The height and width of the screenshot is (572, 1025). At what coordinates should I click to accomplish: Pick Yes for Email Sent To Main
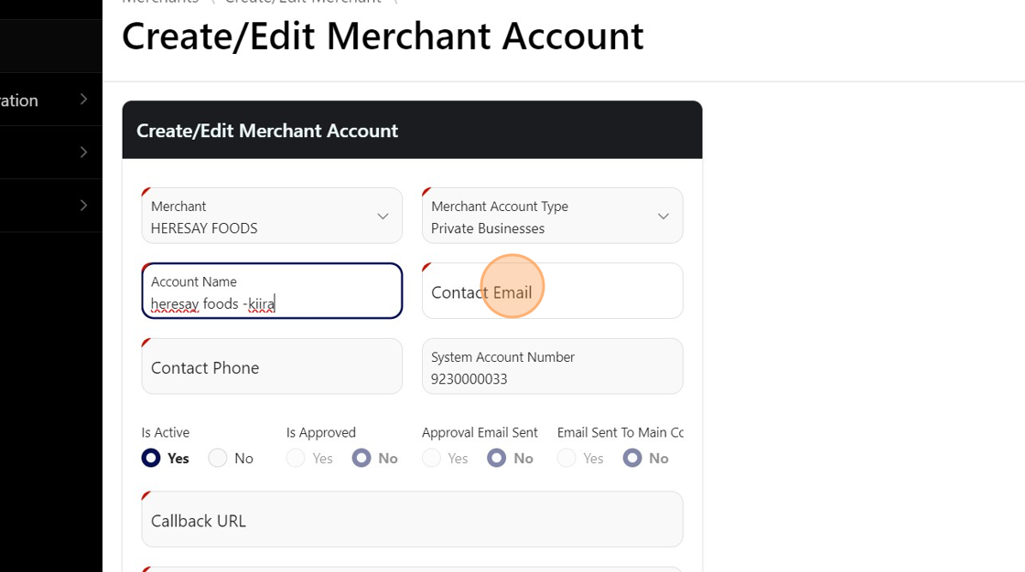click(566, 458)
